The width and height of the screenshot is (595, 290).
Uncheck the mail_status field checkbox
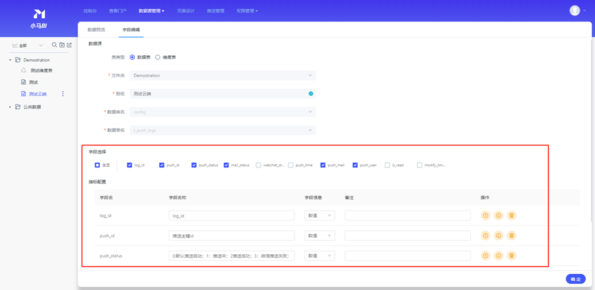227,165
